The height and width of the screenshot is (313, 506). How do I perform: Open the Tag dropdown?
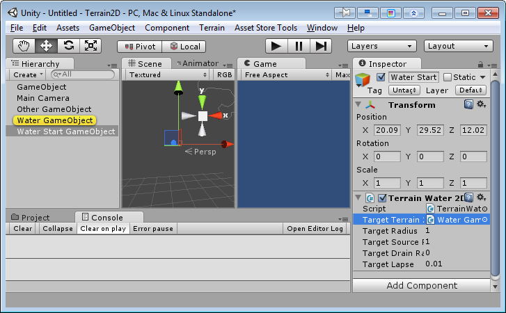tap(404, 90)
